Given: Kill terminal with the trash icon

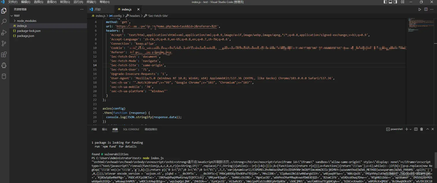Looking at the screenshot, I should (421, 129).
